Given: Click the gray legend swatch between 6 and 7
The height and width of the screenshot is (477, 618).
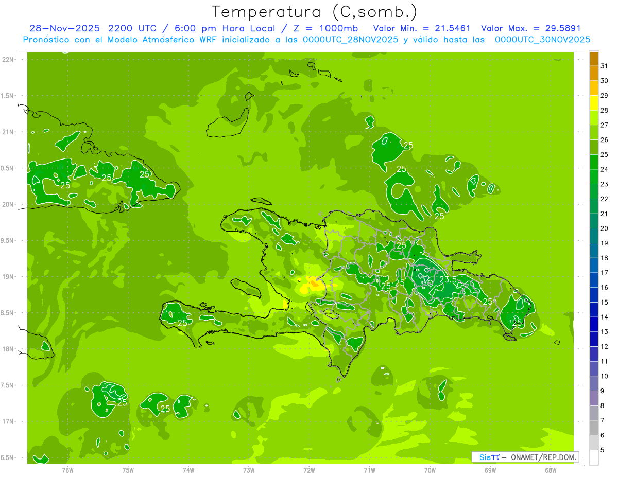Looking at the screenshot, I should 594,428.
